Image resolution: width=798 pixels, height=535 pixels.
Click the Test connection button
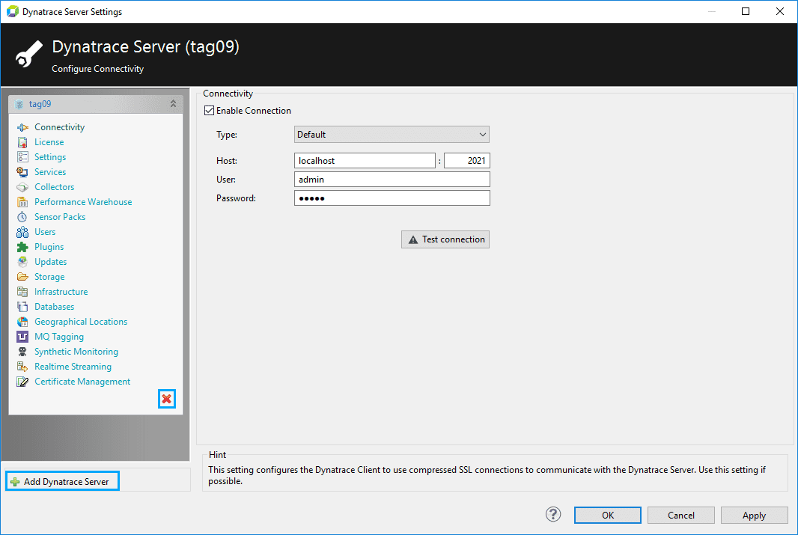click(x=445, y=239)
